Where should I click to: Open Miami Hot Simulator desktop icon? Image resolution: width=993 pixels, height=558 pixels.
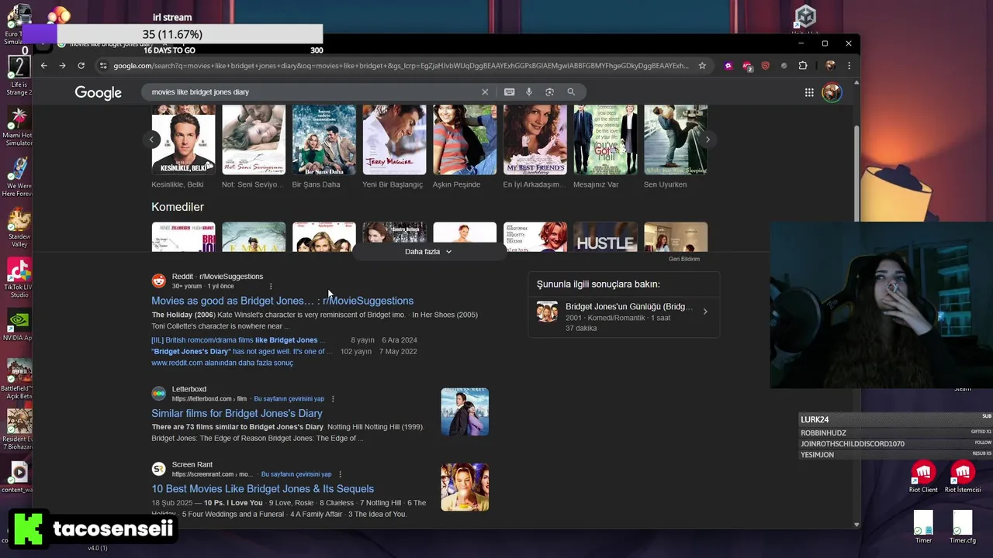click(x=19, y=127)
